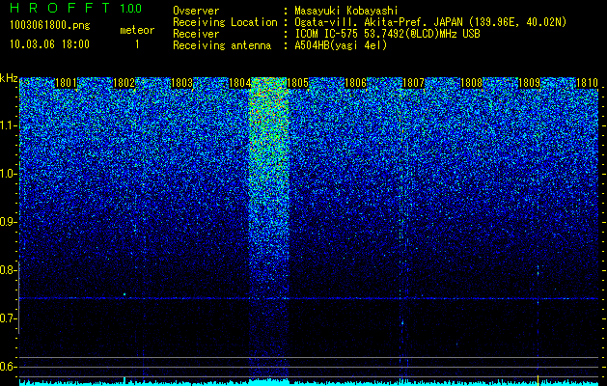Click the 0.7 frequency axis label
Viewport: 607px width, 386px height.
[8, 318]
